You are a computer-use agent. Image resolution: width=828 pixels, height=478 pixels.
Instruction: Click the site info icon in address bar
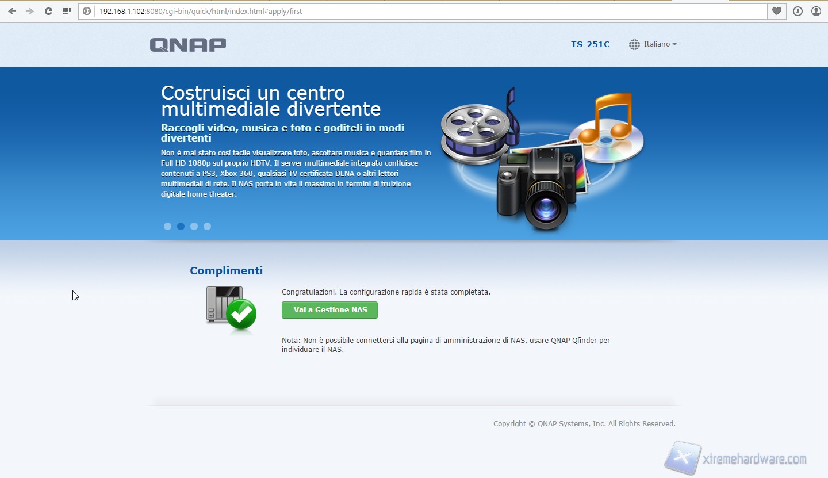point(87,11)
